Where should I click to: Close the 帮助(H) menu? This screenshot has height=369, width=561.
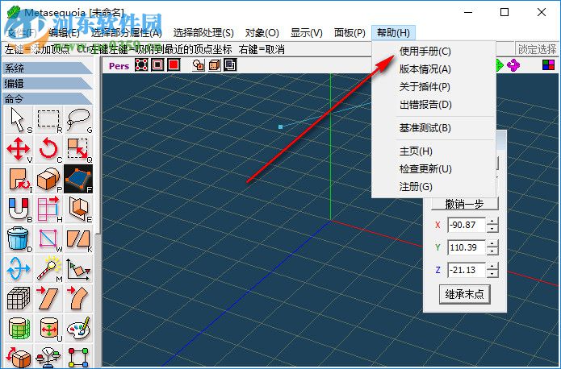tap(393, 33)
